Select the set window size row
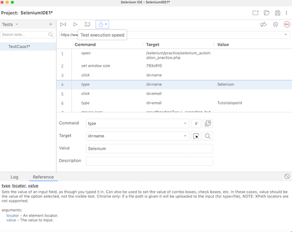Image resolution: width=292 pixels, height=232 pixels. point(174,66)
